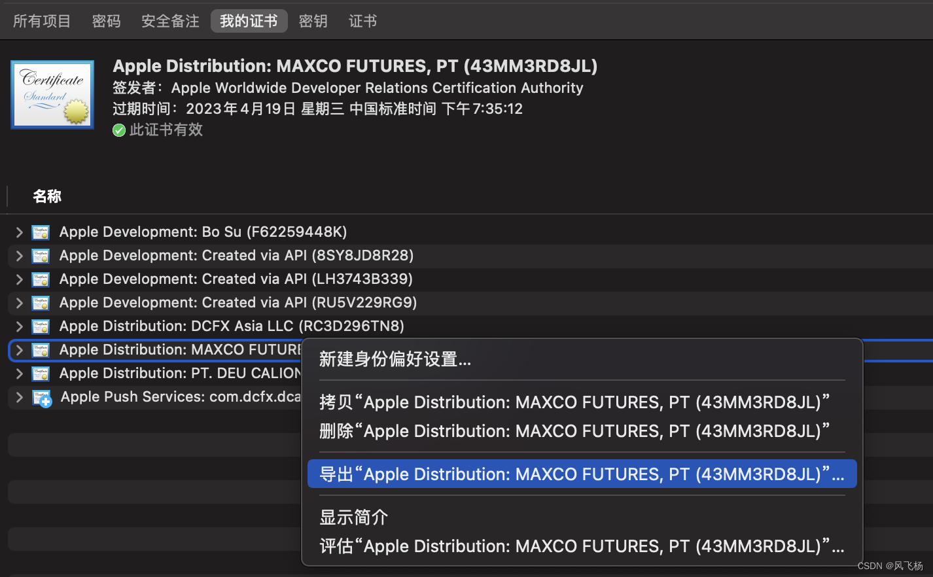
Task: Expand the Apple Development: Bo Su row
Action: click(x=19, y=232)
